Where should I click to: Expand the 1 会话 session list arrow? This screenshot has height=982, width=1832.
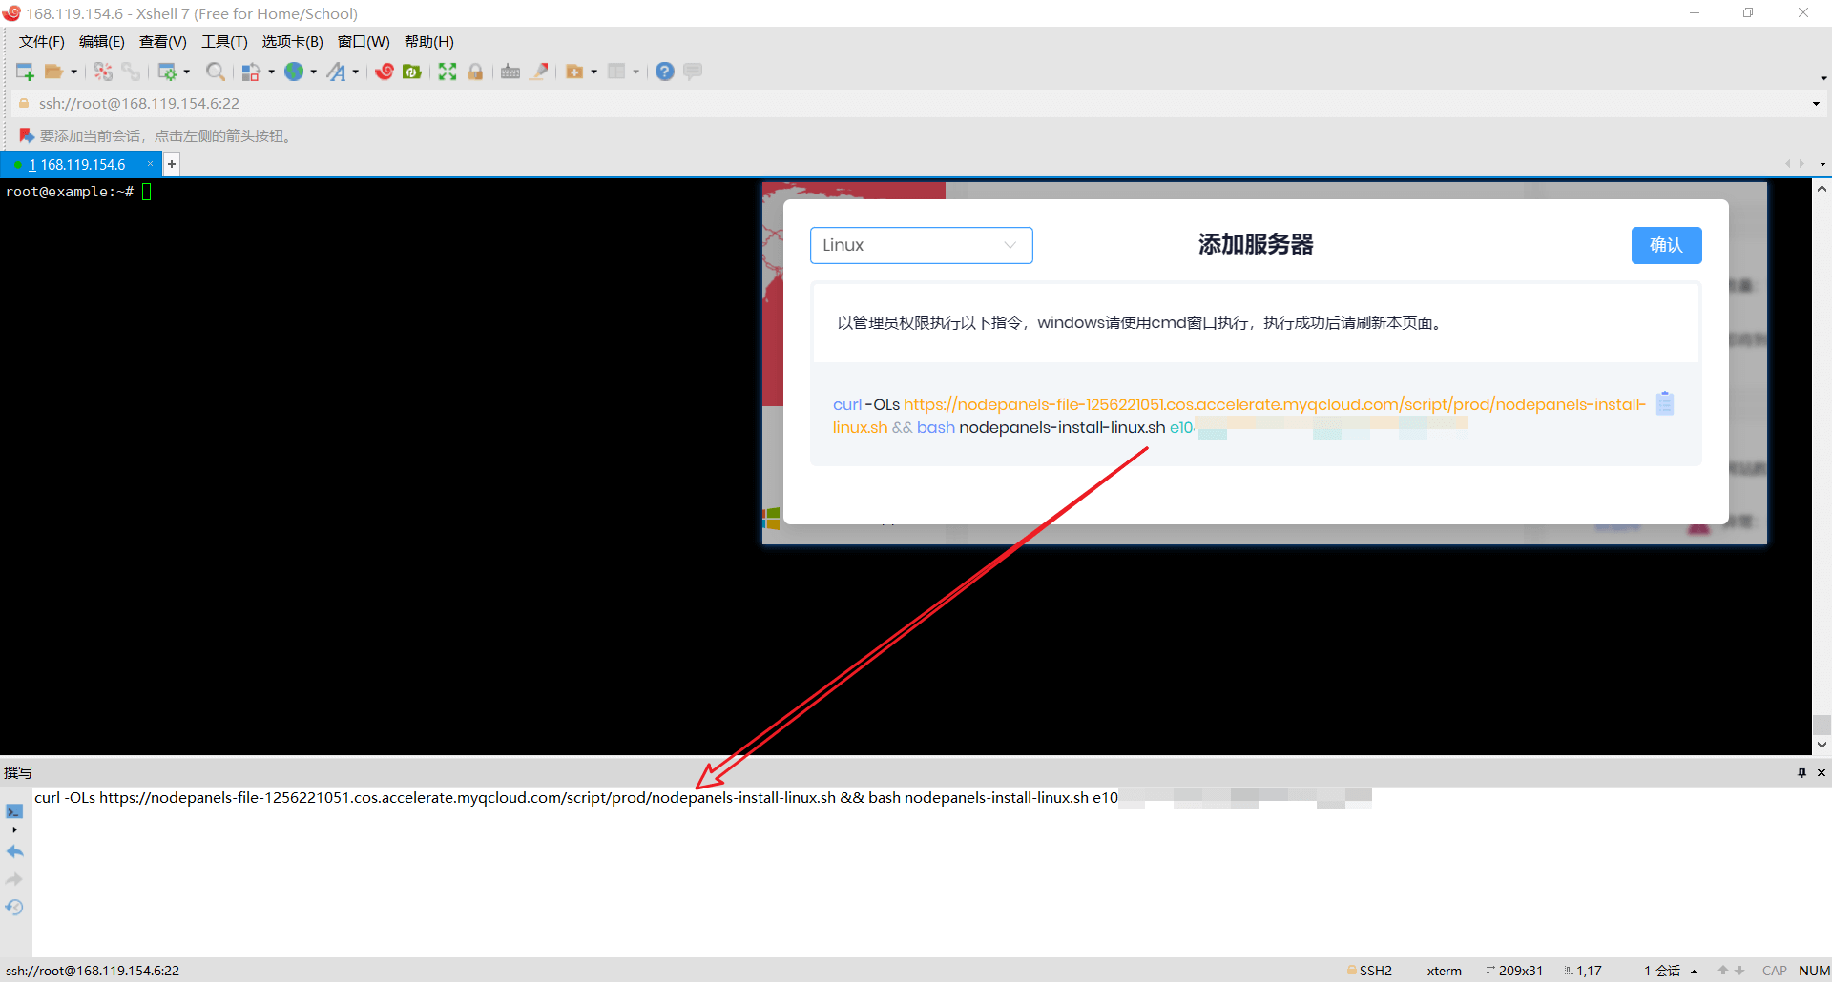coord(1694,972)
